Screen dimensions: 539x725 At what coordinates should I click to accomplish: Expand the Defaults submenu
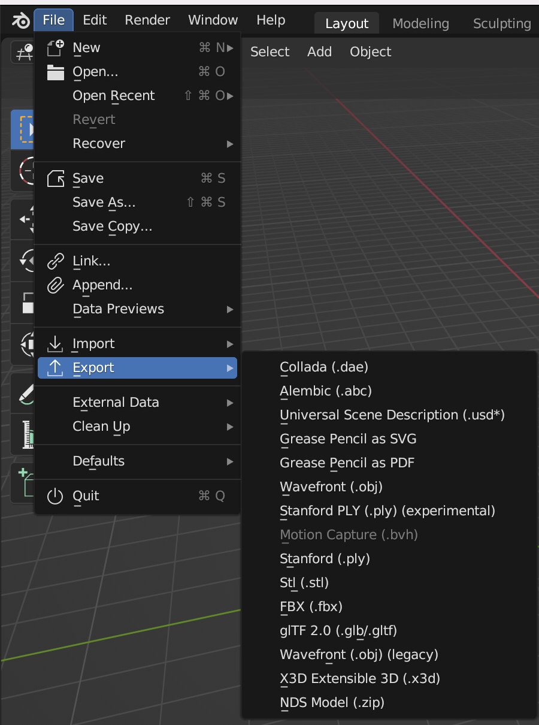tap(137, 461)
